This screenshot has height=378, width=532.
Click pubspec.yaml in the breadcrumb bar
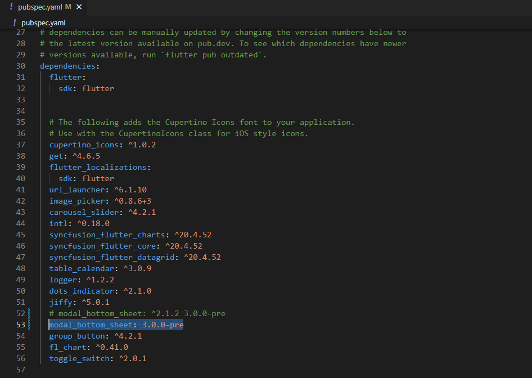click(43, 22)
